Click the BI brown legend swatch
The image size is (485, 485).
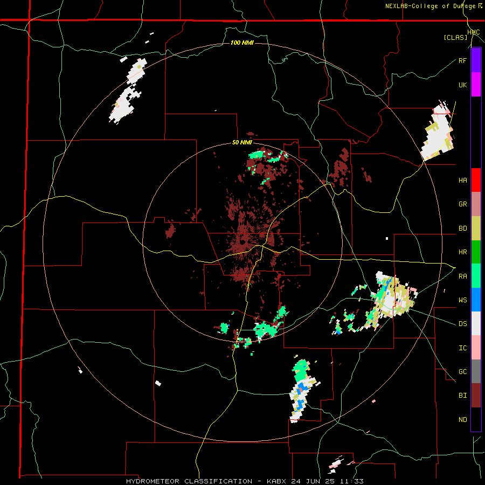[x=476, y=396]
